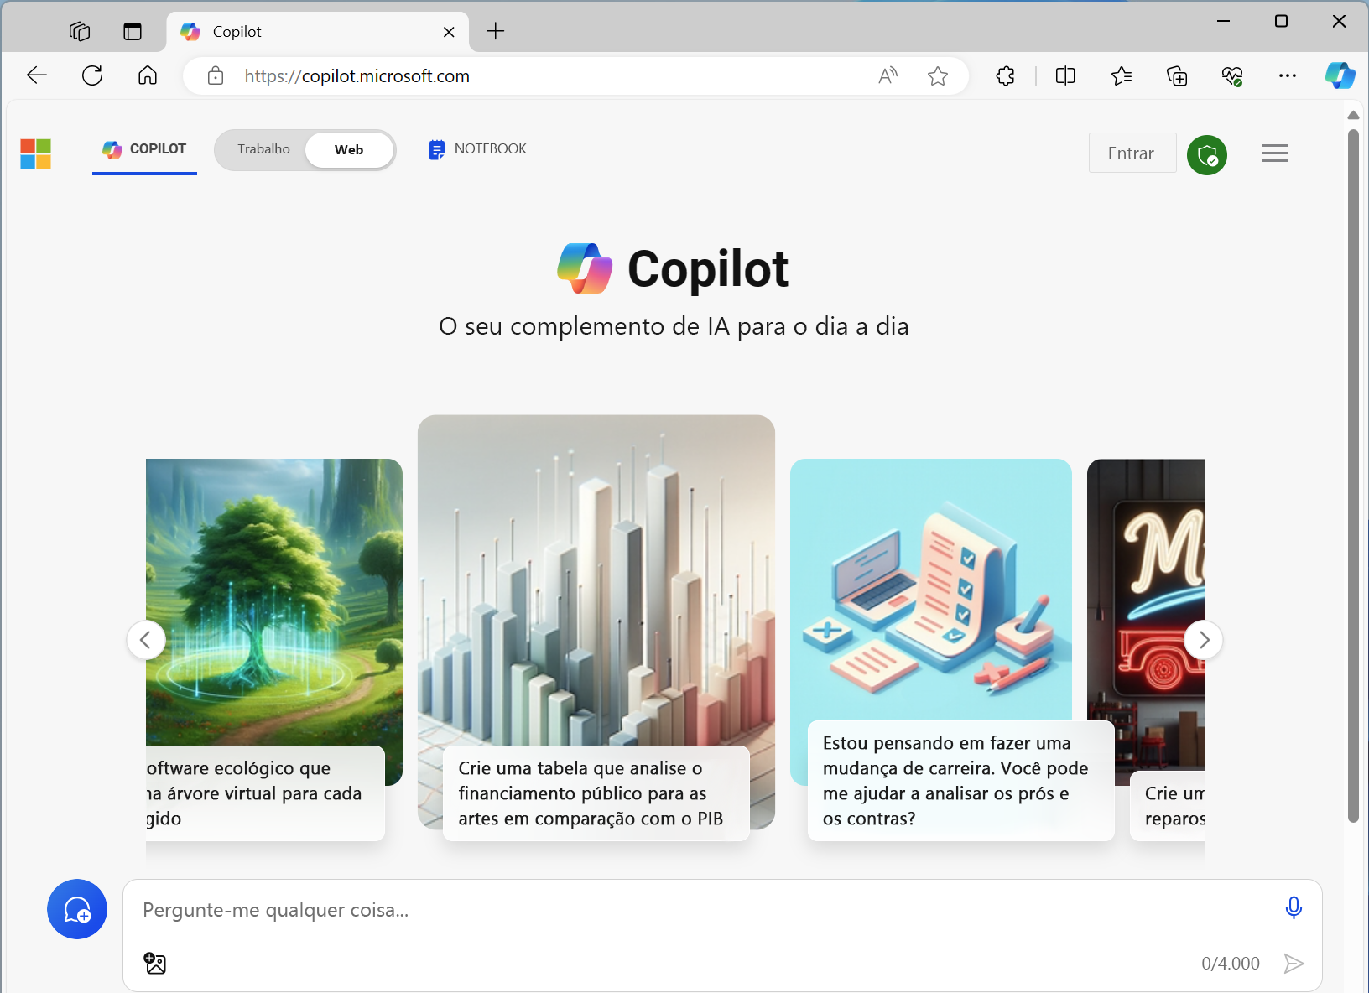Start a new topic chat
This screenshot has height=993, width=1369.
(x=77, y=909)
